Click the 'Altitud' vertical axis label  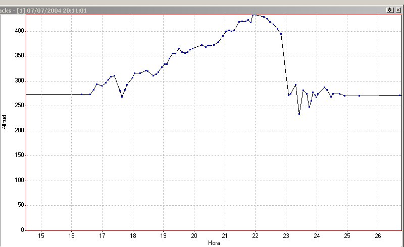pos(5,121)
